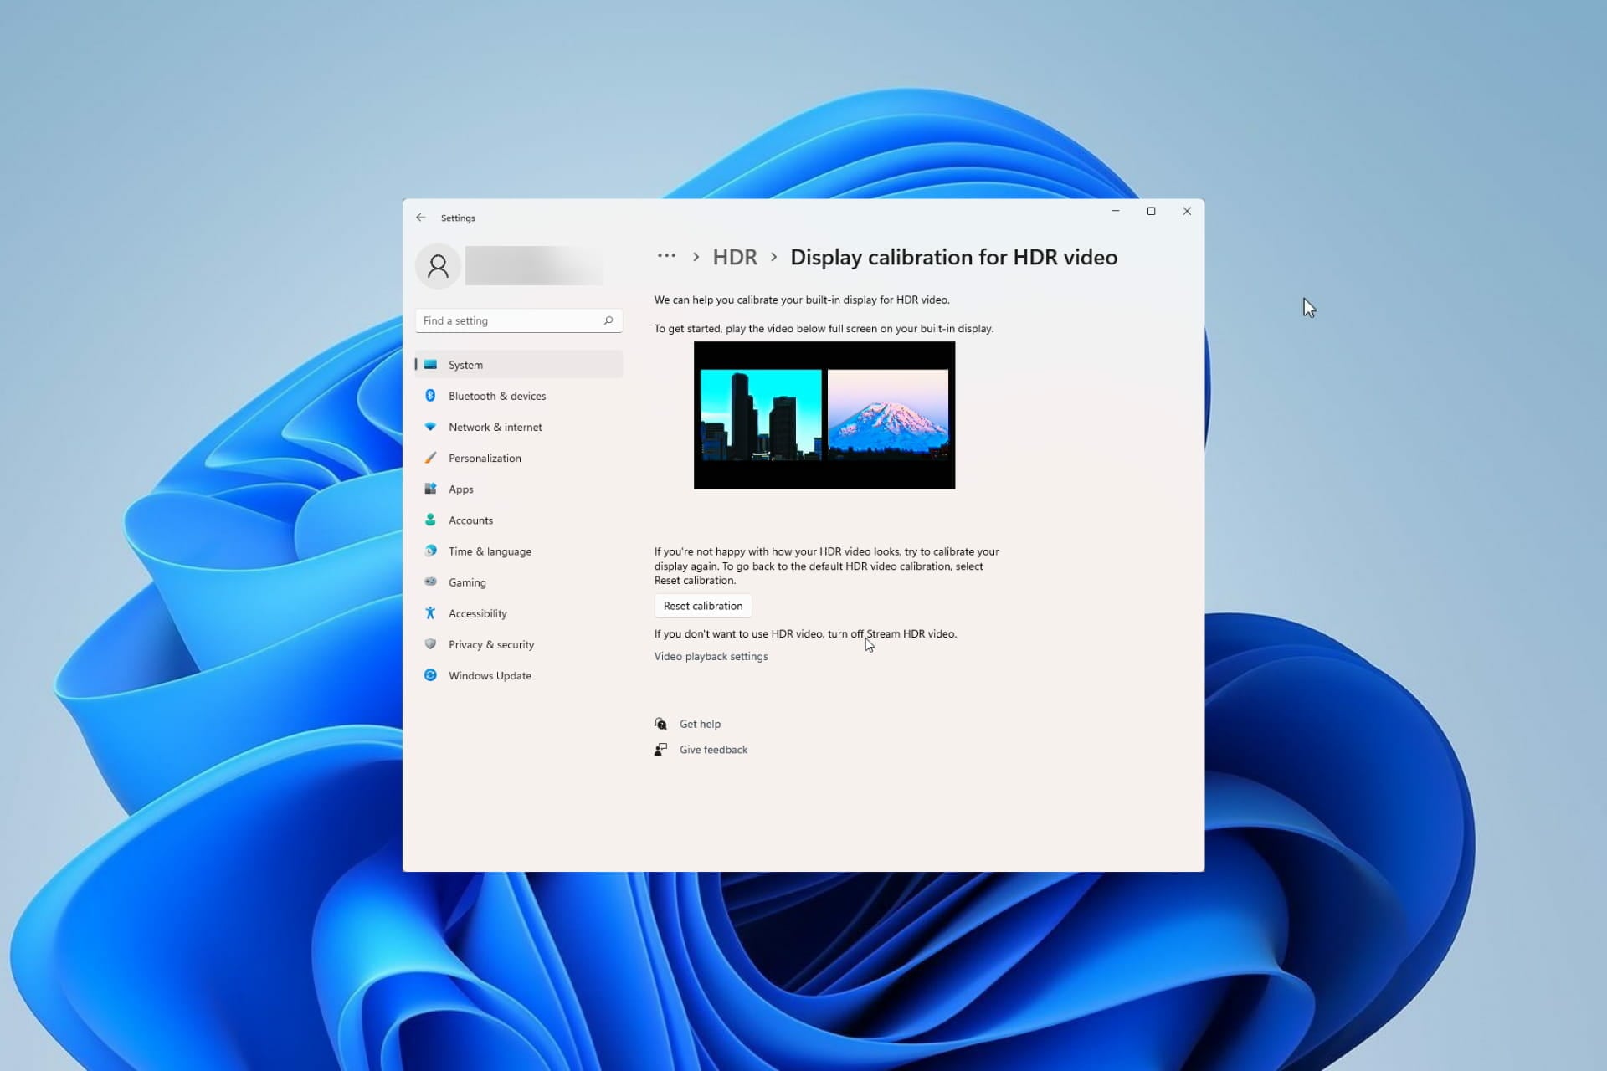Open Accounts settings
This screenshot has width=1607, height=1071.
click(470, 520)
